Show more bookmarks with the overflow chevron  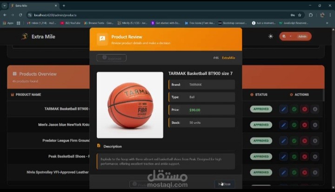point(327,23)
